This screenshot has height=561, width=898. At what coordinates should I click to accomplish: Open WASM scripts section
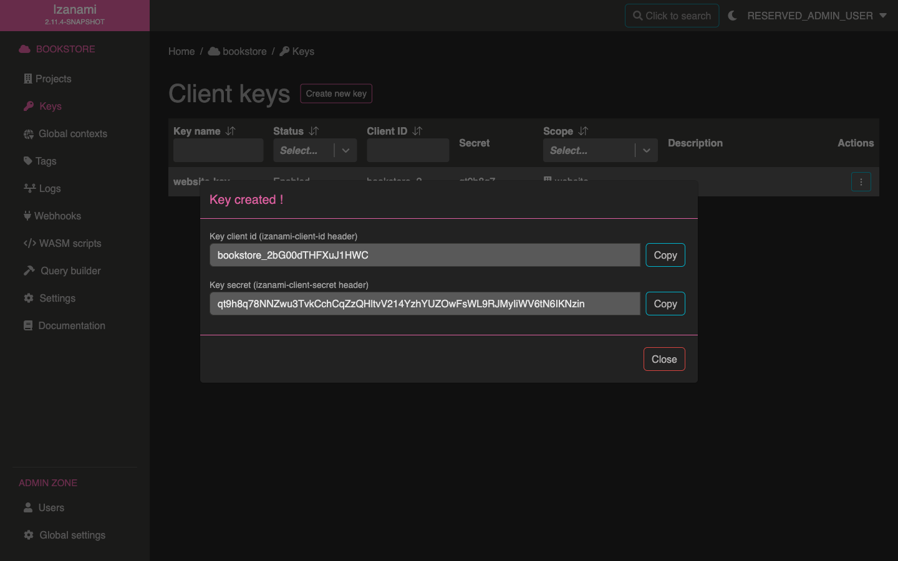[x=70, y=243]
